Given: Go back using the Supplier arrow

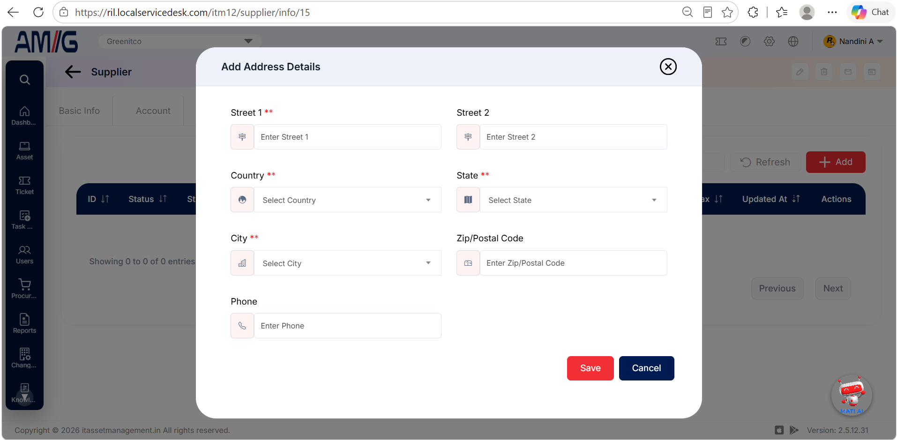Looking at the screenshot, I should point(73,72).
